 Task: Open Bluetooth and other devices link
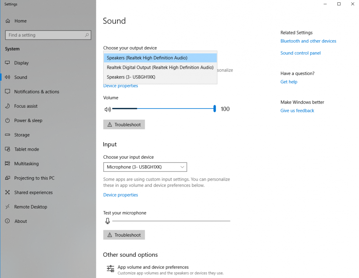[308, 41]
